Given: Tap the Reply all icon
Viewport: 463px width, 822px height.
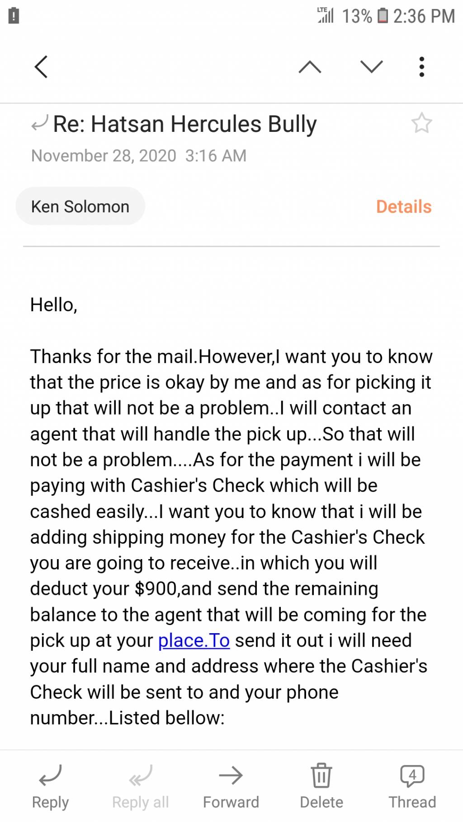Looking at the screenshot, I should [141, 775].
